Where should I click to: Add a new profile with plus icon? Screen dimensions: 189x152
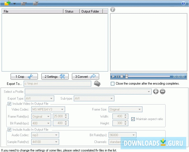tap(156, 91)
